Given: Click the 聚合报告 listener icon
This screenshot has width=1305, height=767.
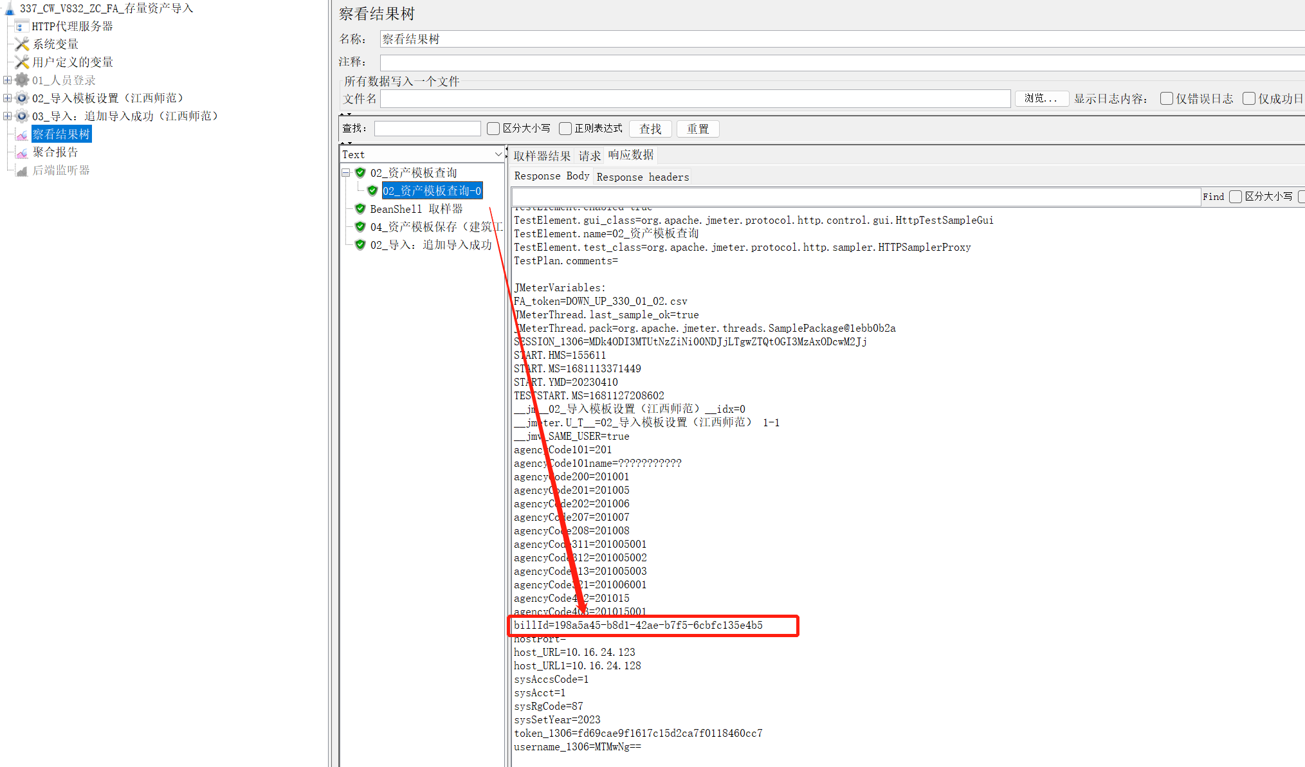Looking at the screenshot, I should pos(22,152).
